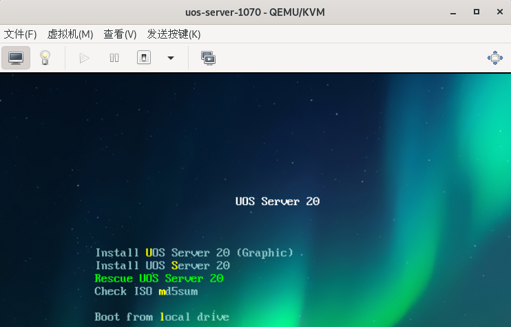Image resolution: width=511 pixels, height=327 pixels.
Task: Power on the virtual machine play button
Action: tap(84, 59)
